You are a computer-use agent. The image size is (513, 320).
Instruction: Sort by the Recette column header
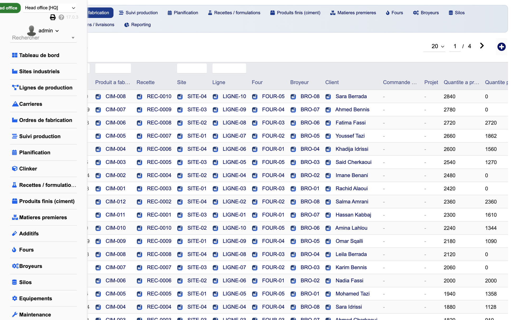tap(146, 82)
